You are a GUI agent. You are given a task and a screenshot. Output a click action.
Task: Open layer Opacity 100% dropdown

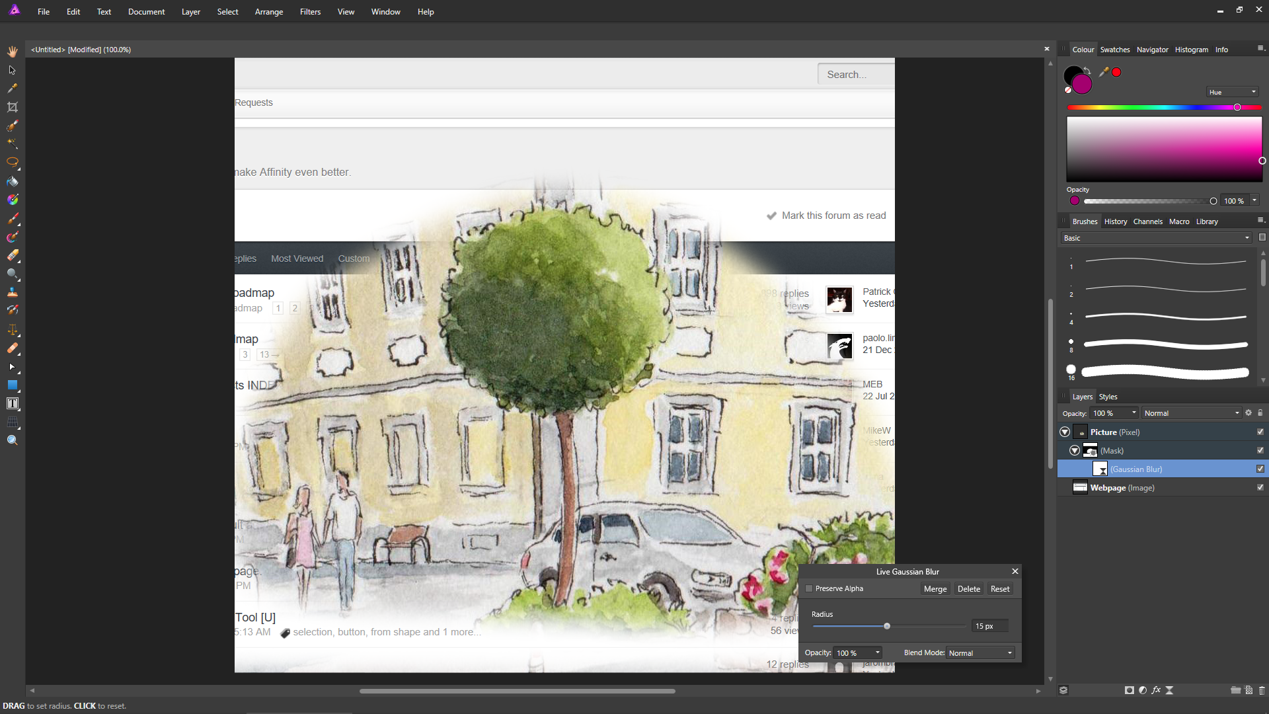1114,413
